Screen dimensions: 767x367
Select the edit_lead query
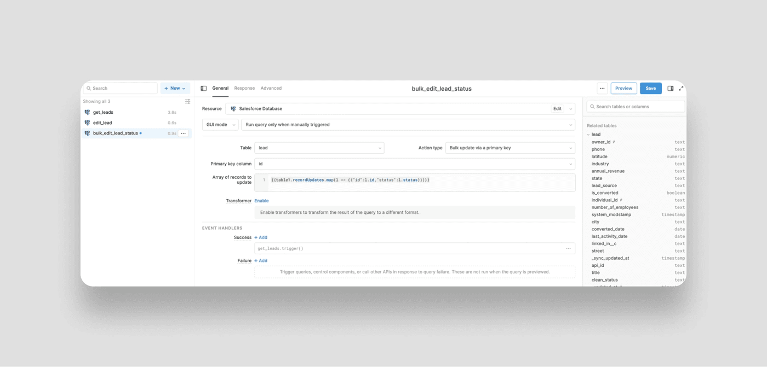[x=102, y=123]
